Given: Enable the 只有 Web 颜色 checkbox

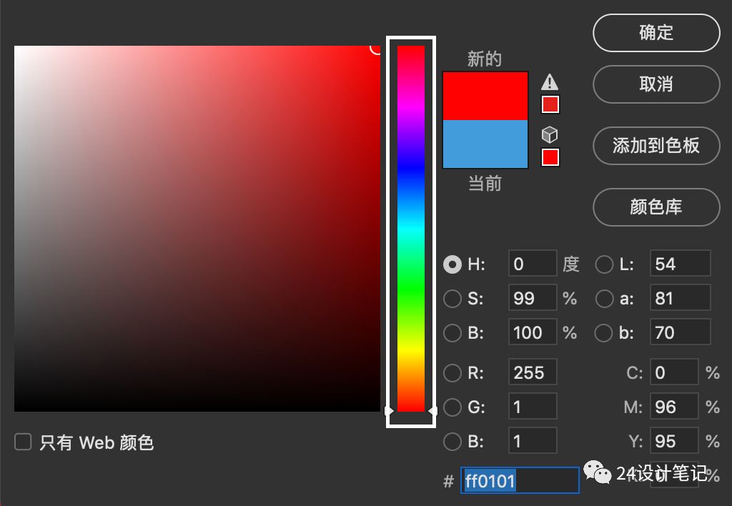Looking at the screenshot, I should (x=24, y=442).
